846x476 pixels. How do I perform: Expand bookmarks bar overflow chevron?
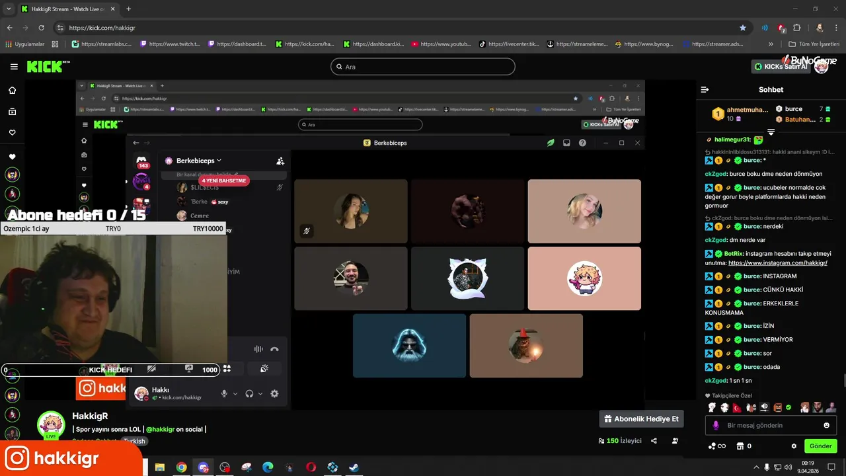[771, 44]
